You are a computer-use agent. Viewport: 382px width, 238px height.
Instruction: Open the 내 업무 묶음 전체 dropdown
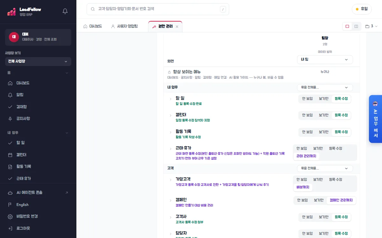(x=325, y=87)
